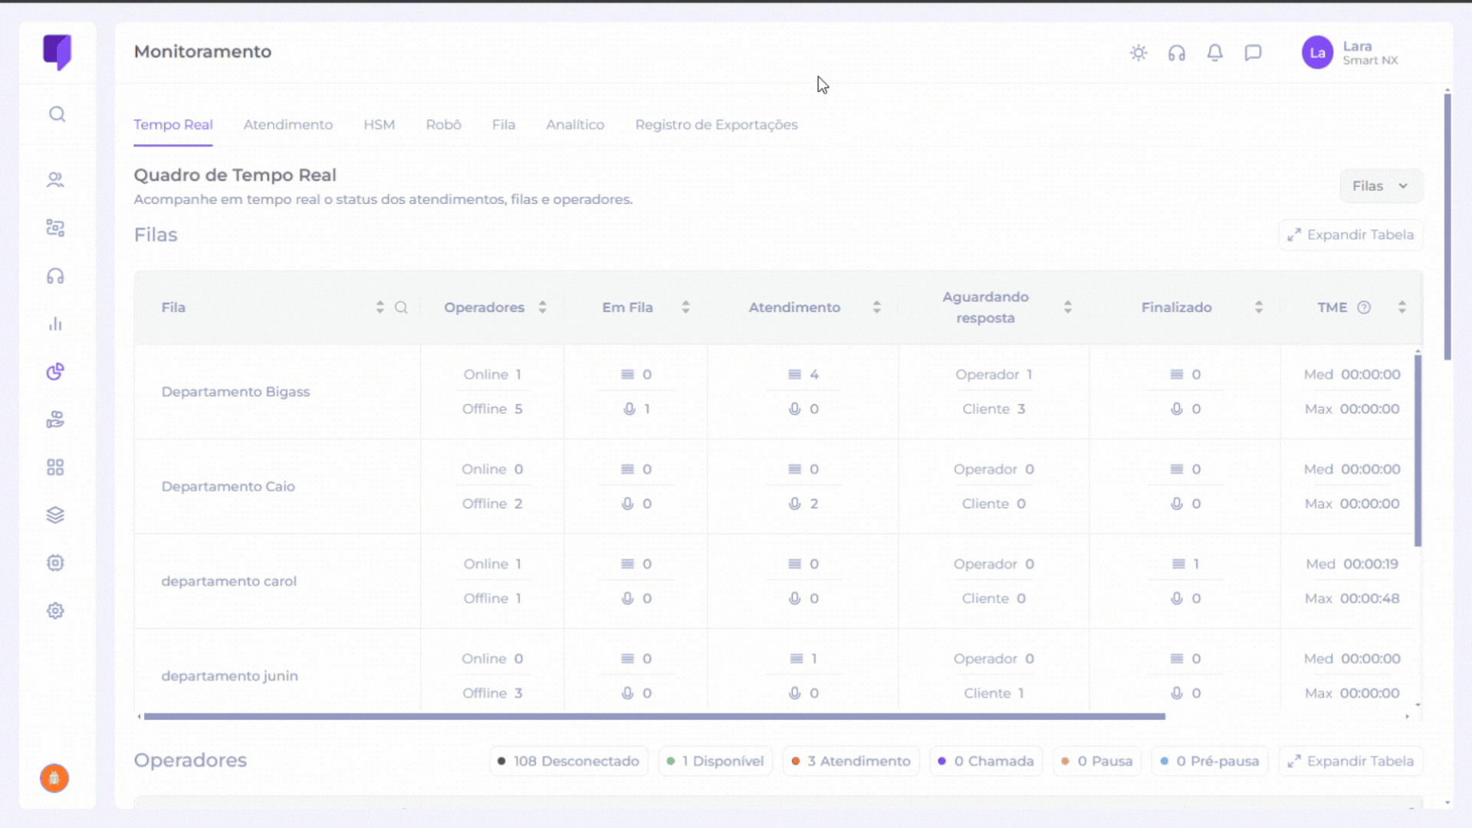Open the stacked layers sidebar icon
Viewport: 1472px width, 828px height.
point(55,515)
